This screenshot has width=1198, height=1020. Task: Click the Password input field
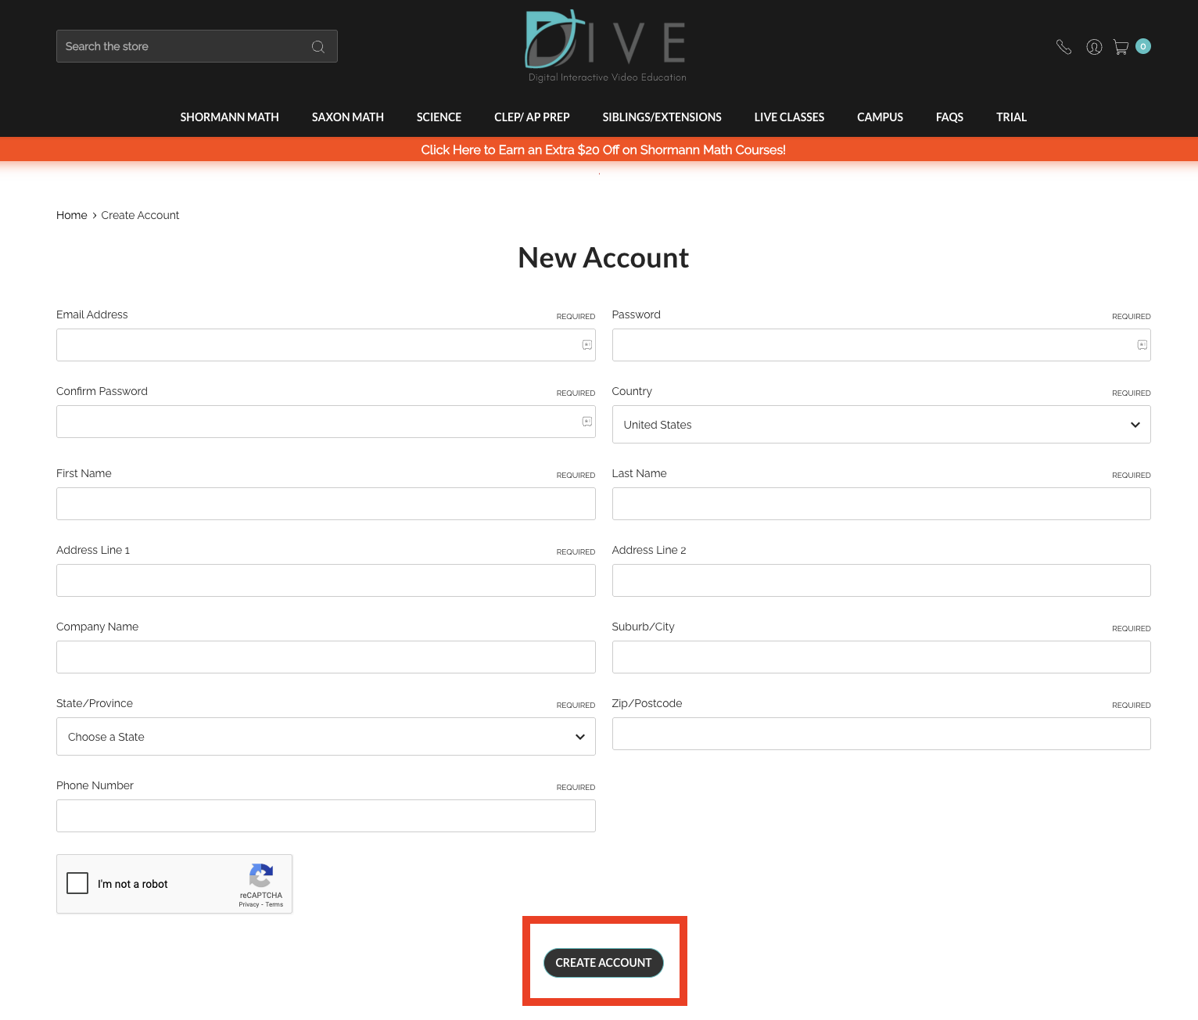881,345
